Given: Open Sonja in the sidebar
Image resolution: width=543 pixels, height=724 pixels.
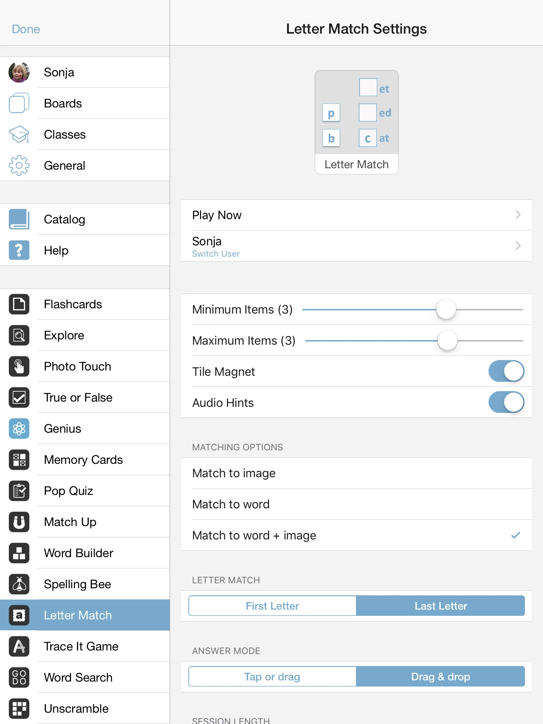Looking at the screenshot, I should pos(85,72).
